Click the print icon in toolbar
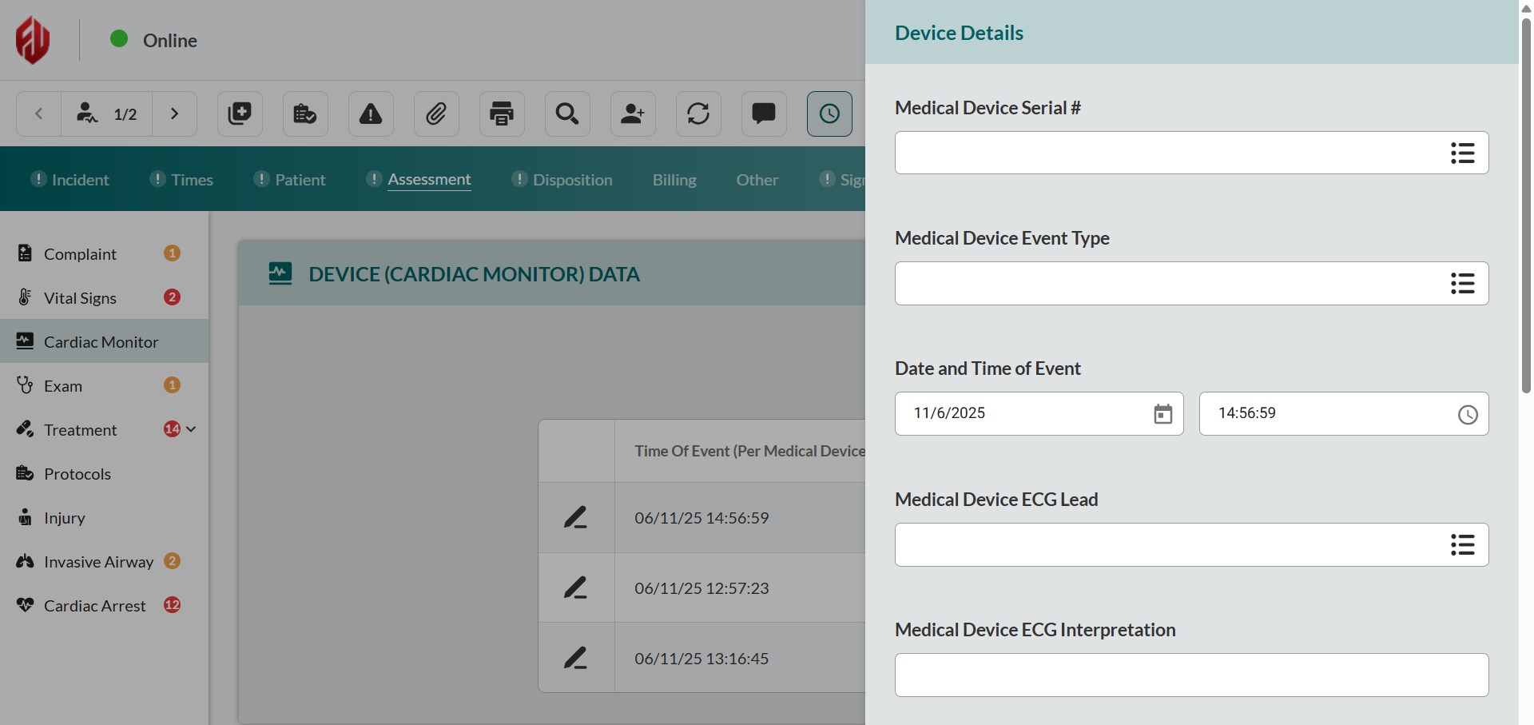1534x725 pixels. (502, 114)
